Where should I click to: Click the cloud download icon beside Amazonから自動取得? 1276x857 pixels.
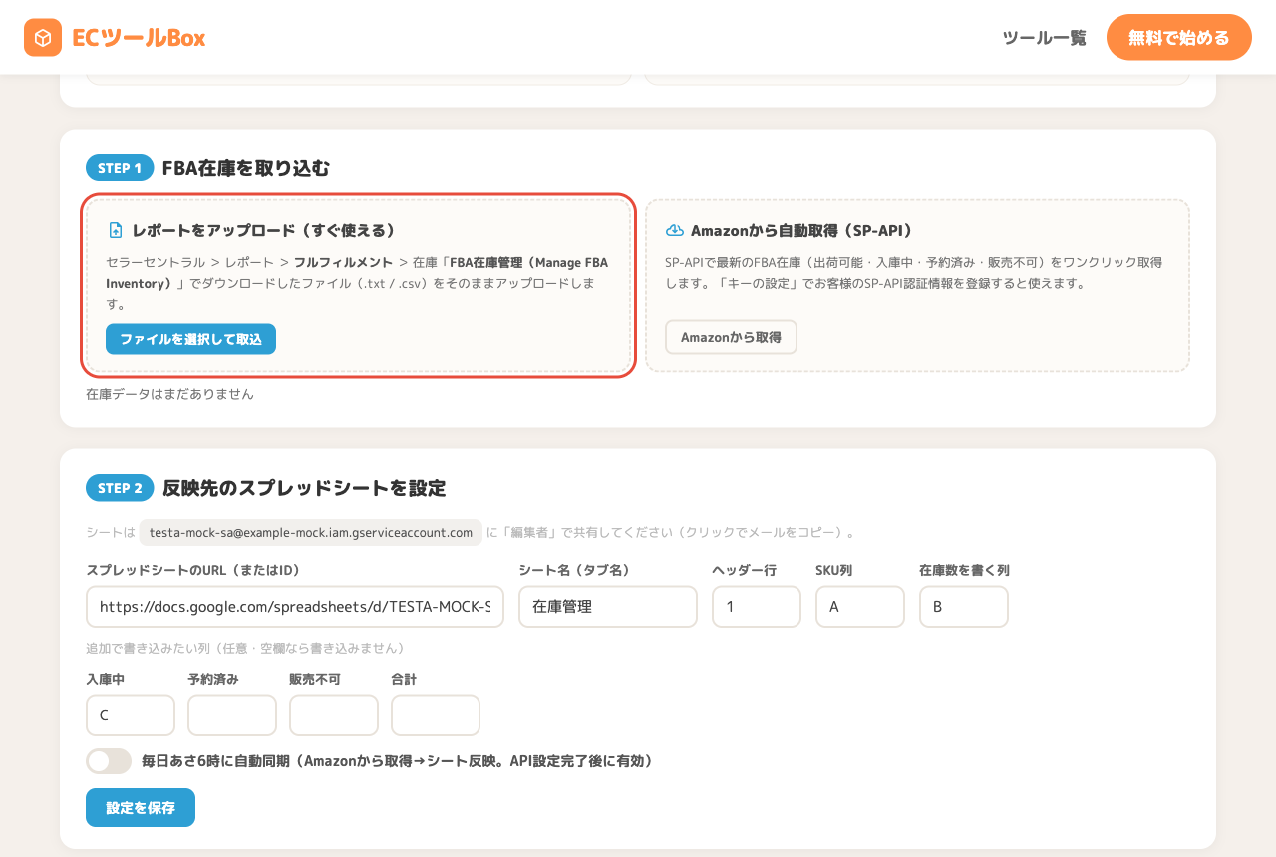click(x=675, y=230)
